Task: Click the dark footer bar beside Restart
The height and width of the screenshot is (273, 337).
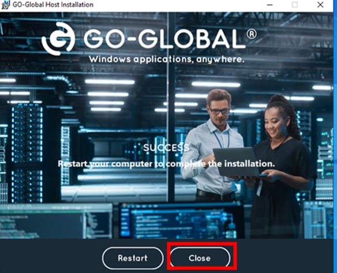Action: point(51,257)
